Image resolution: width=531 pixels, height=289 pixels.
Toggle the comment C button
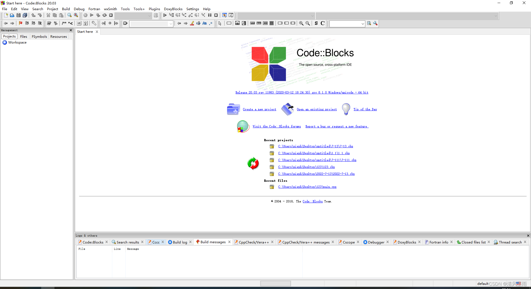[323, 23]
